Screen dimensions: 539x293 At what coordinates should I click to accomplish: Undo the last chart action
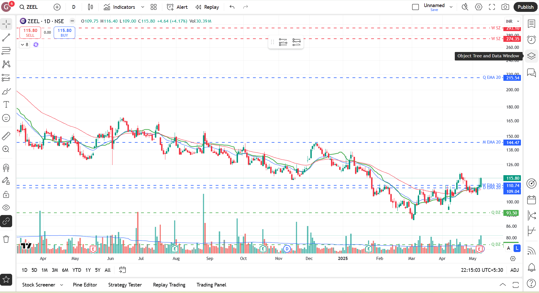coord(232,7)
